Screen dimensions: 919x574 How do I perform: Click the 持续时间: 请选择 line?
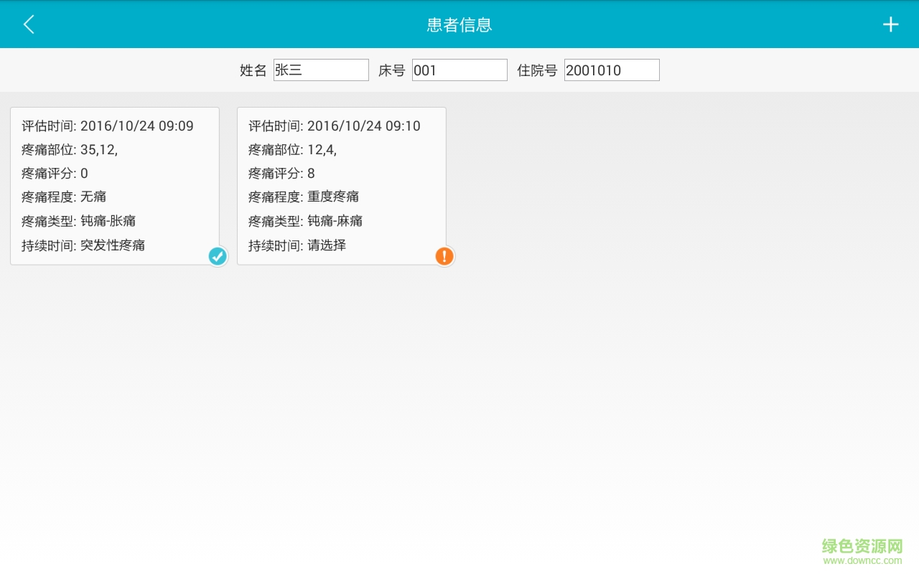point(297,245)
